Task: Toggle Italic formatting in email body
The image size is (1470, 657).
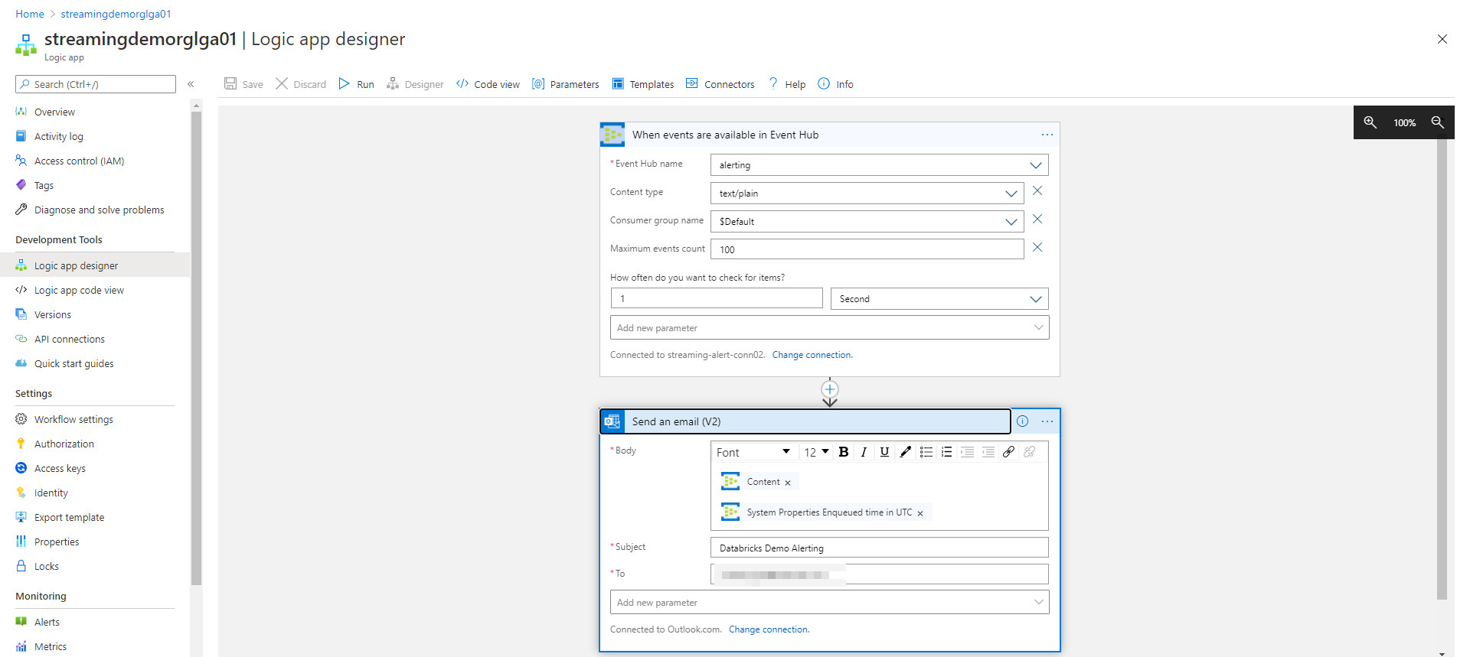Action: (x=864, y=452)
